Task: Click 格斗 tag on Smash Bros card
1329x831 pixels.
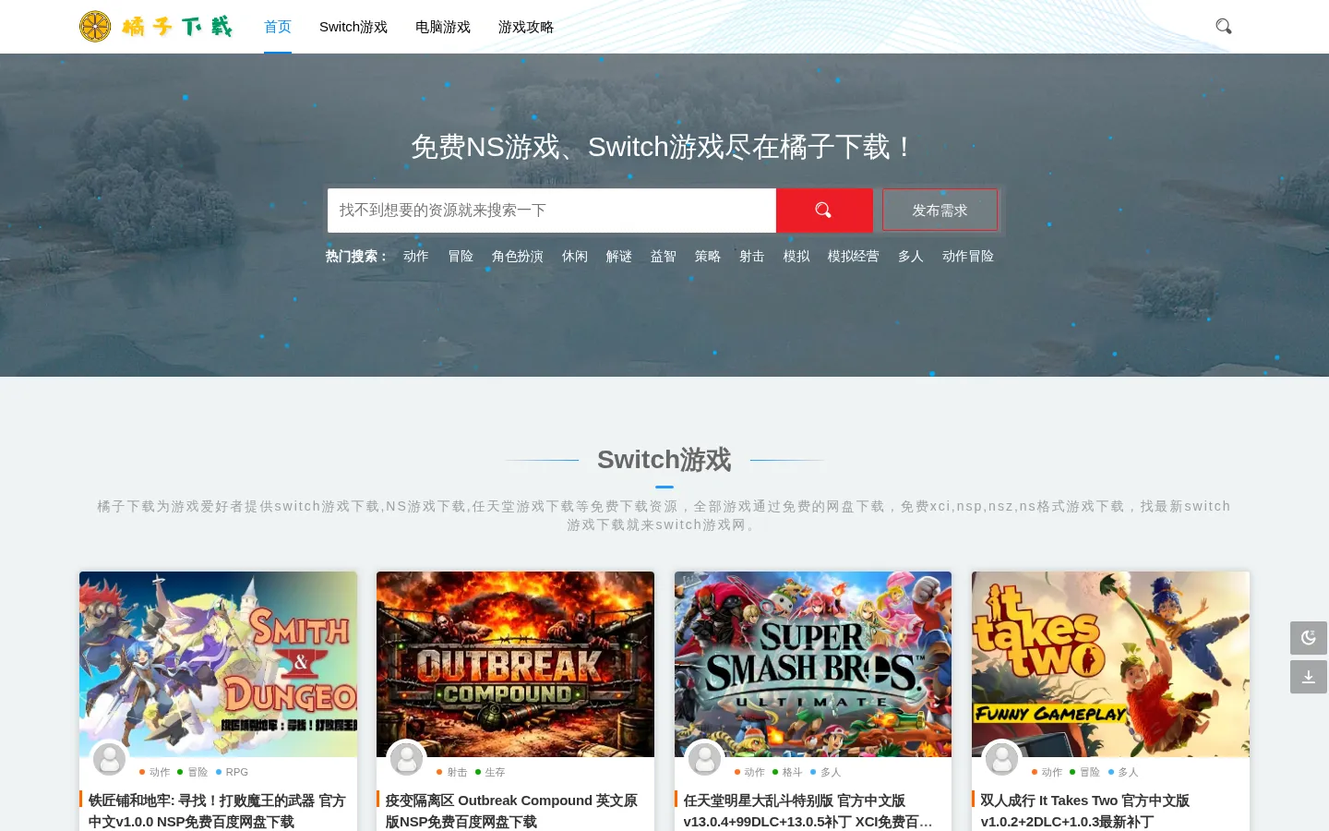Action: (x=787, y=772)
